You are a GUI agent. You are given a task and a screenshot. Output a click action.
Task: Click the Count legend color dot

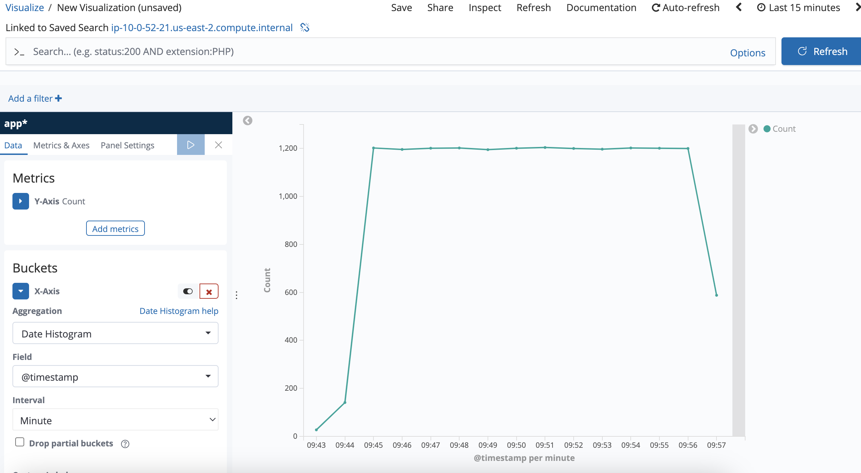[767, 129]
